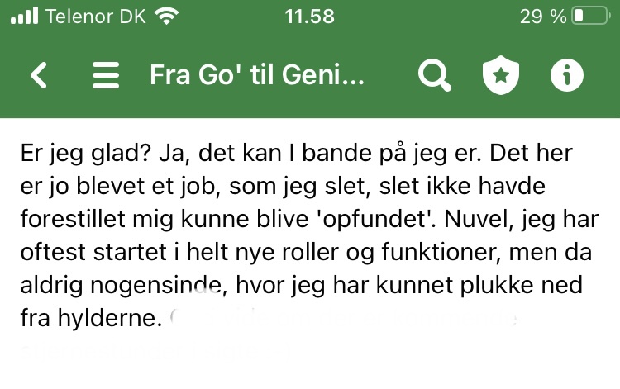The height and width of the screenshot is (389, 620).
Task: Open the hamburger menu
Action: 106,76
